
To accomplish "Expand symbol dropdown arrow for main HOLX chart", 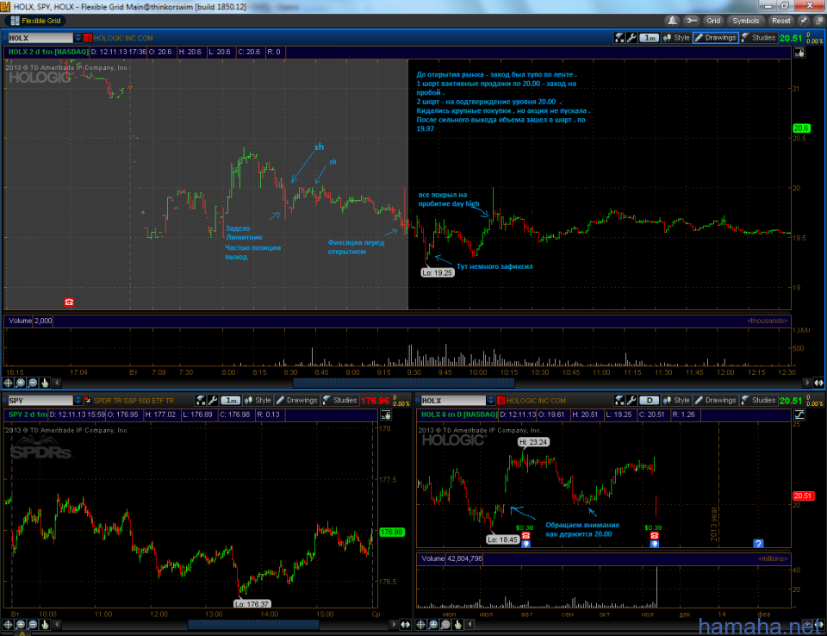I will coord(78,38).
